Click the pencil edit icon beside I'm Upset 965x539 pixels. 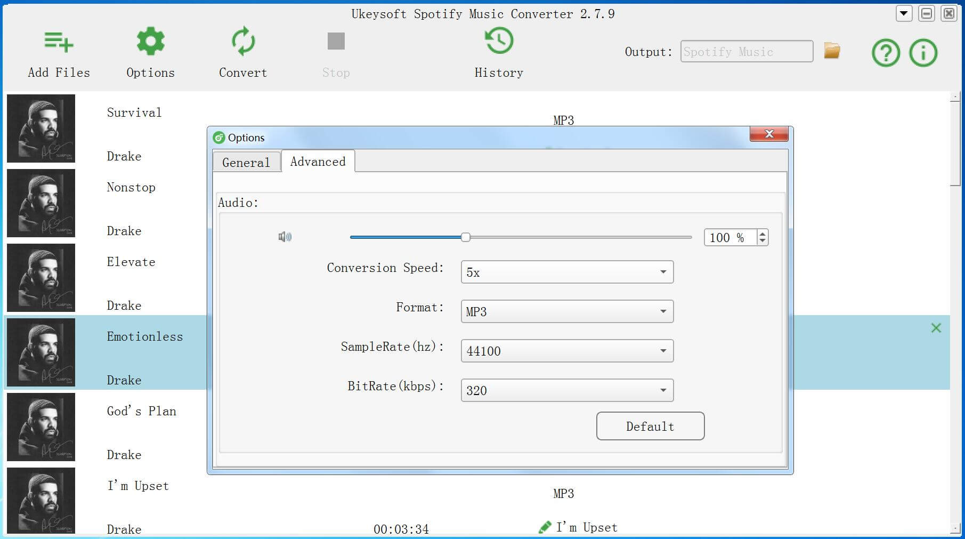coord(545,527)
